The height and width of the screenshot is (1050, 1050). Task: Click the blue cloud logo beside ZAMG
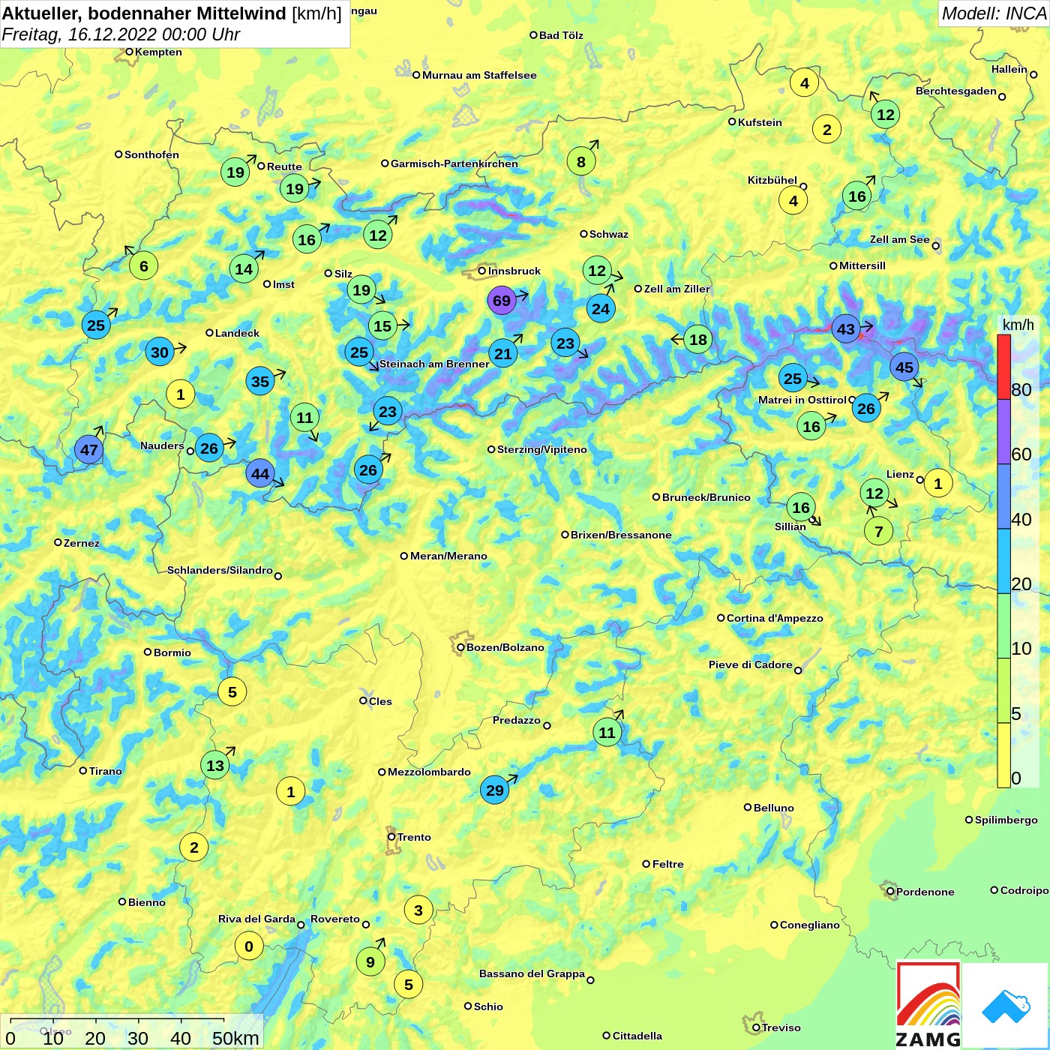[1006, 1006]
